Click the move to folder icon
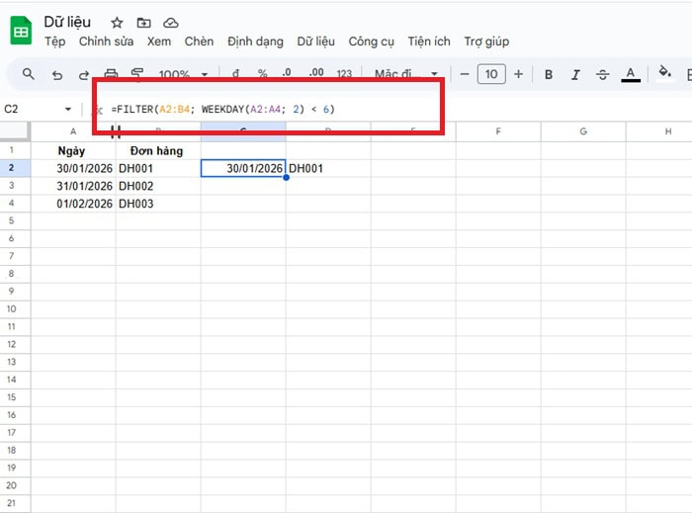Image resolution: width=692 pixels, height=513 pixels. click(144, 23)
